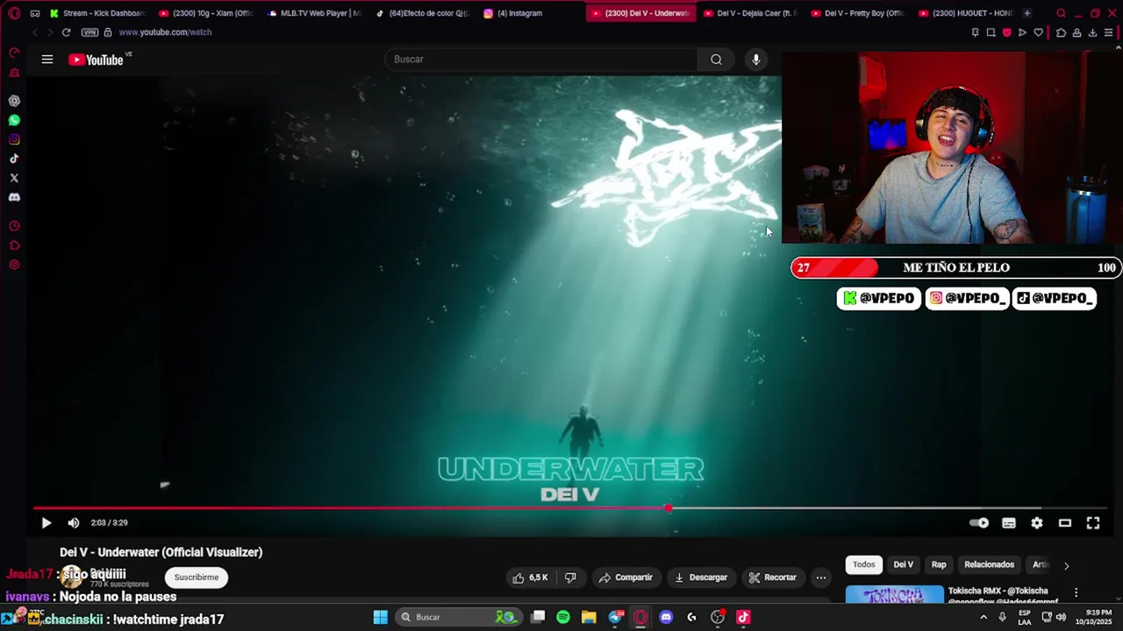This screenshot has height=631, width=1123.
Task: Click the Recortar clip button
Action: pyautogui.click(x=772, y=578)
